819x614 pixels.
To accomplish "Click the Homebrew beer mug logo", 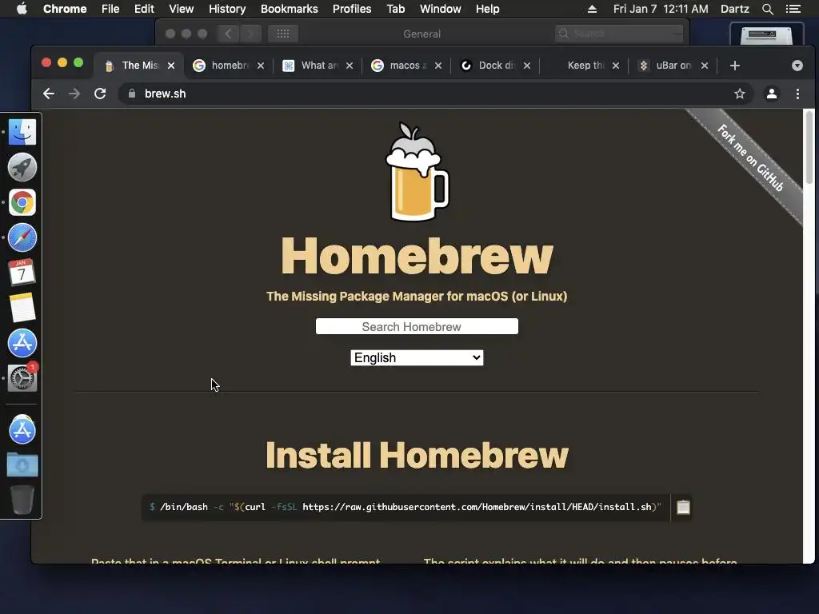I will (417, 172).
